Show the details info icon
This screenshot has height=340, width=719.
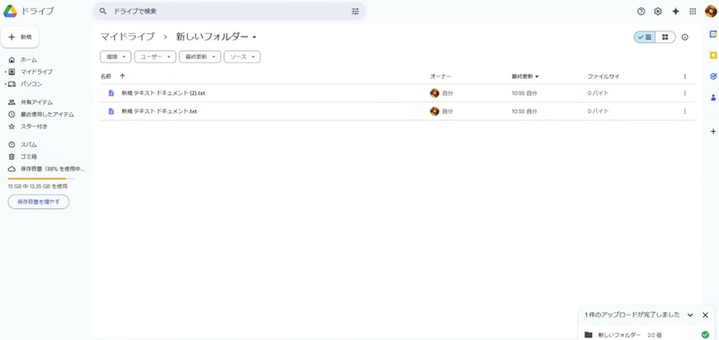click(x=685, y=37)
